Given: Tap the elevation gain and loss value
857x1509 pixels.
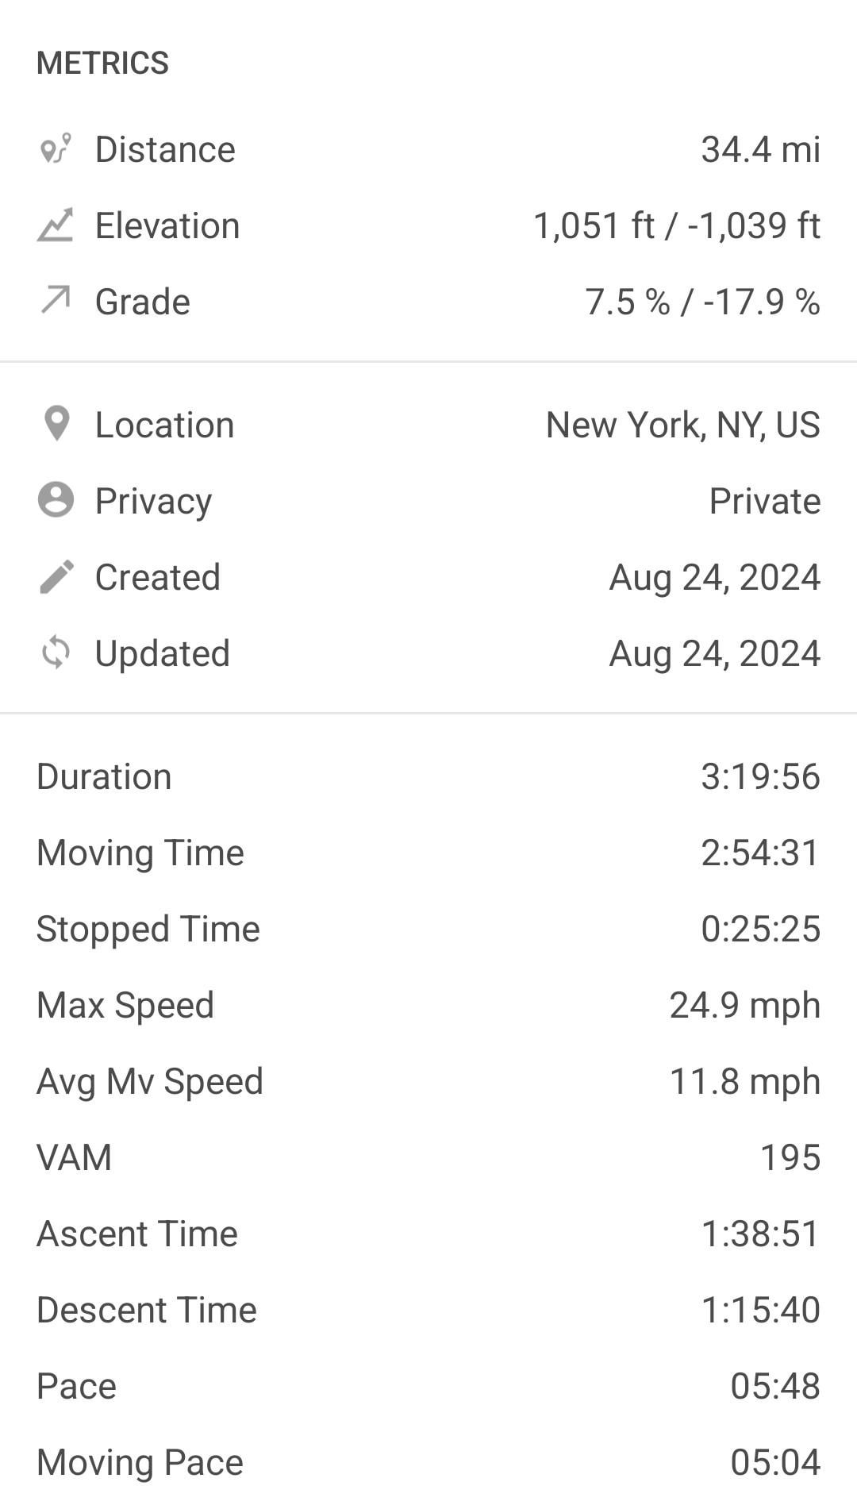Looking at the screenshot, I should pos(676,225).
